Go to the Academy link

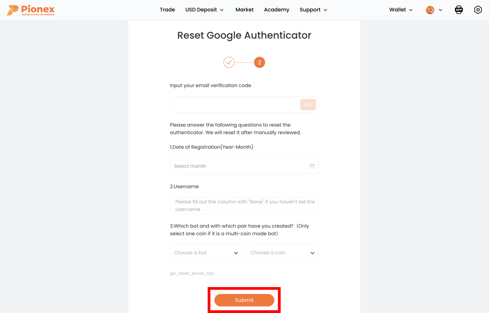(277, 10)
